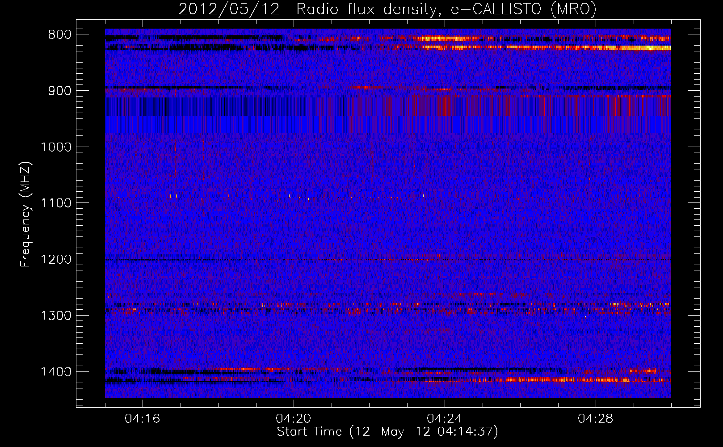Select the 1300 frequency axis label
723x447 pixels.
click(x=56, y=316)
